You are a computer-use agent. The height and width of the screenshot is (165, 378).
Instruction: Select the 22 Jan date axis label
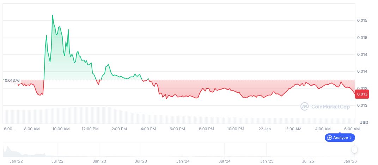pos(264,129)
